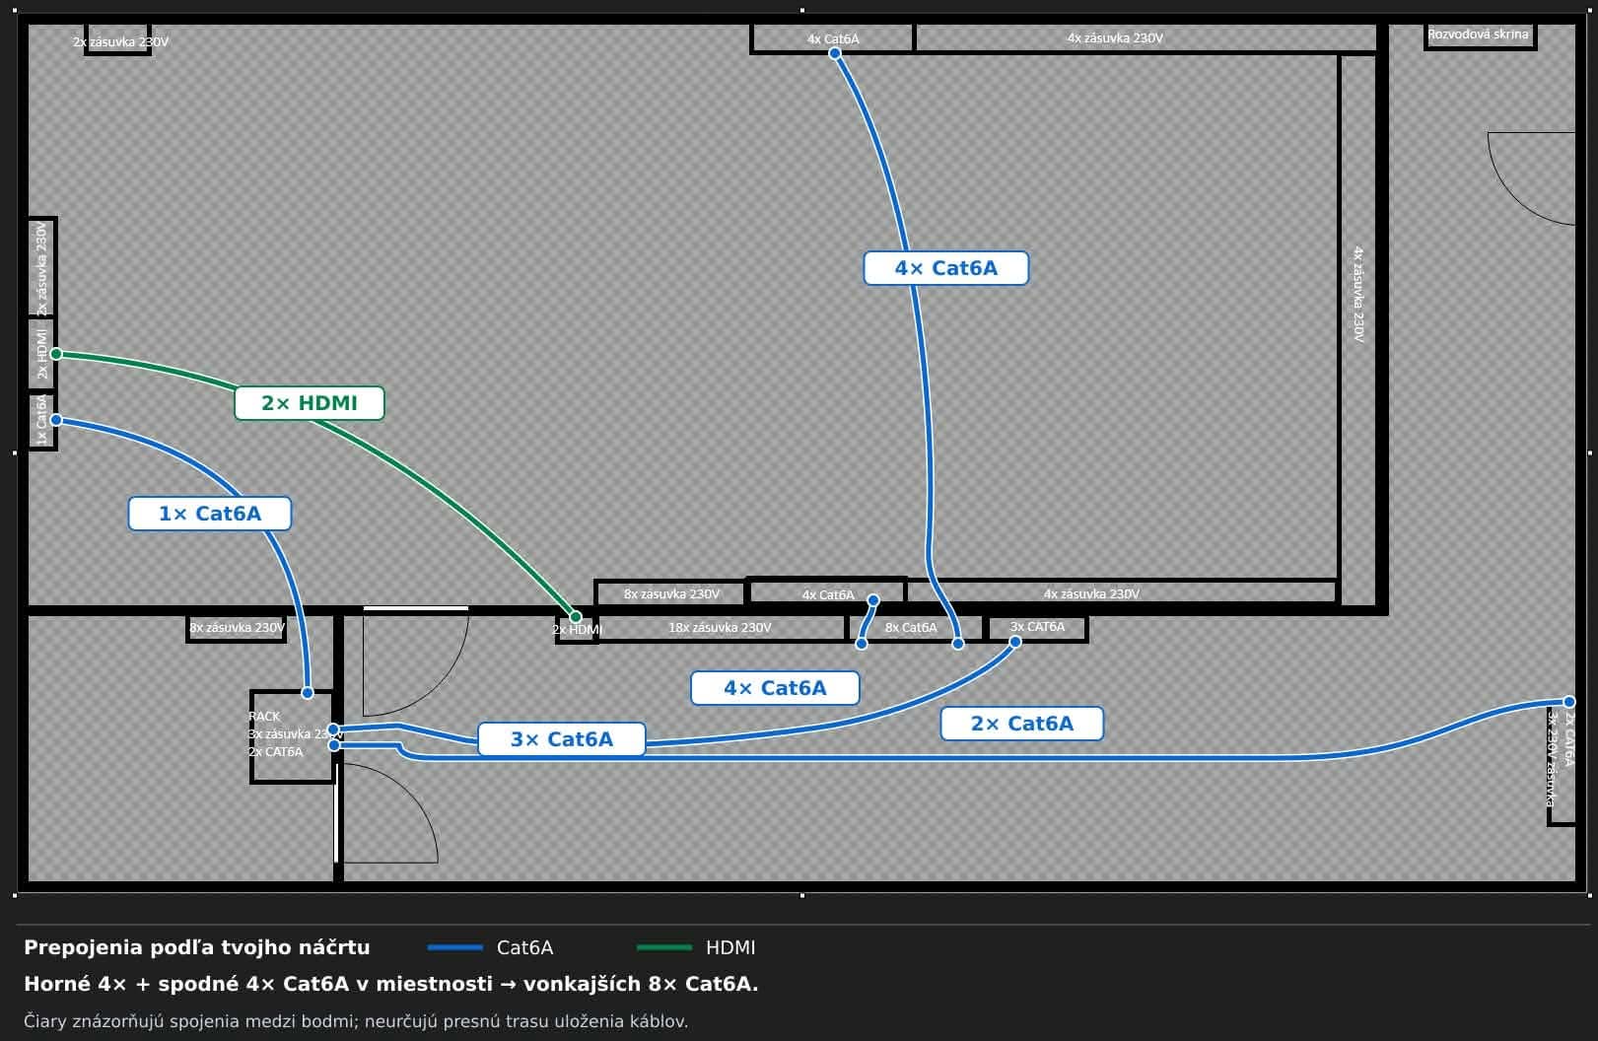This screenshot has width=1598, height=1041.
Task: Click the 'Horné 4× + spodné 4× Cat6A' summary line
Action: point(391,984)
